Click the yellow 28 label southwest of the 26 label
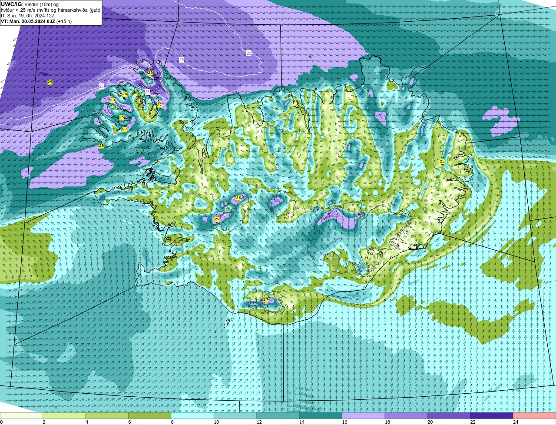This screenshot has width=556, height=425. (x=217, y=219)
